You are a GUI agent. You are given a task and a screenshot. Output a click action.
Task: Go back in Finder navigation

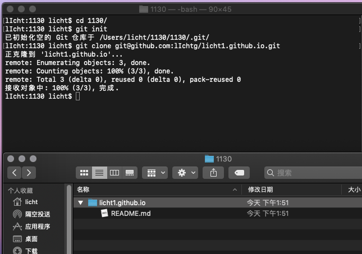[x=15, y=173]
